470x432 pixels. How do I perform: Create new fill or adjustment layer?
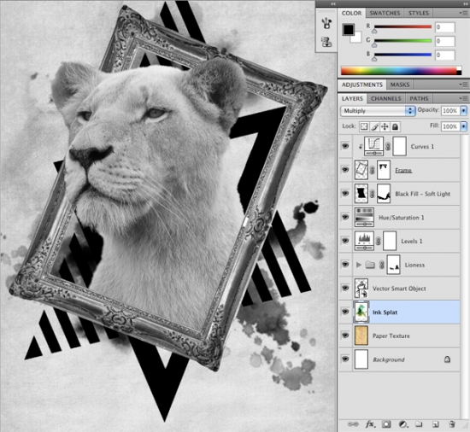point(403,424)
